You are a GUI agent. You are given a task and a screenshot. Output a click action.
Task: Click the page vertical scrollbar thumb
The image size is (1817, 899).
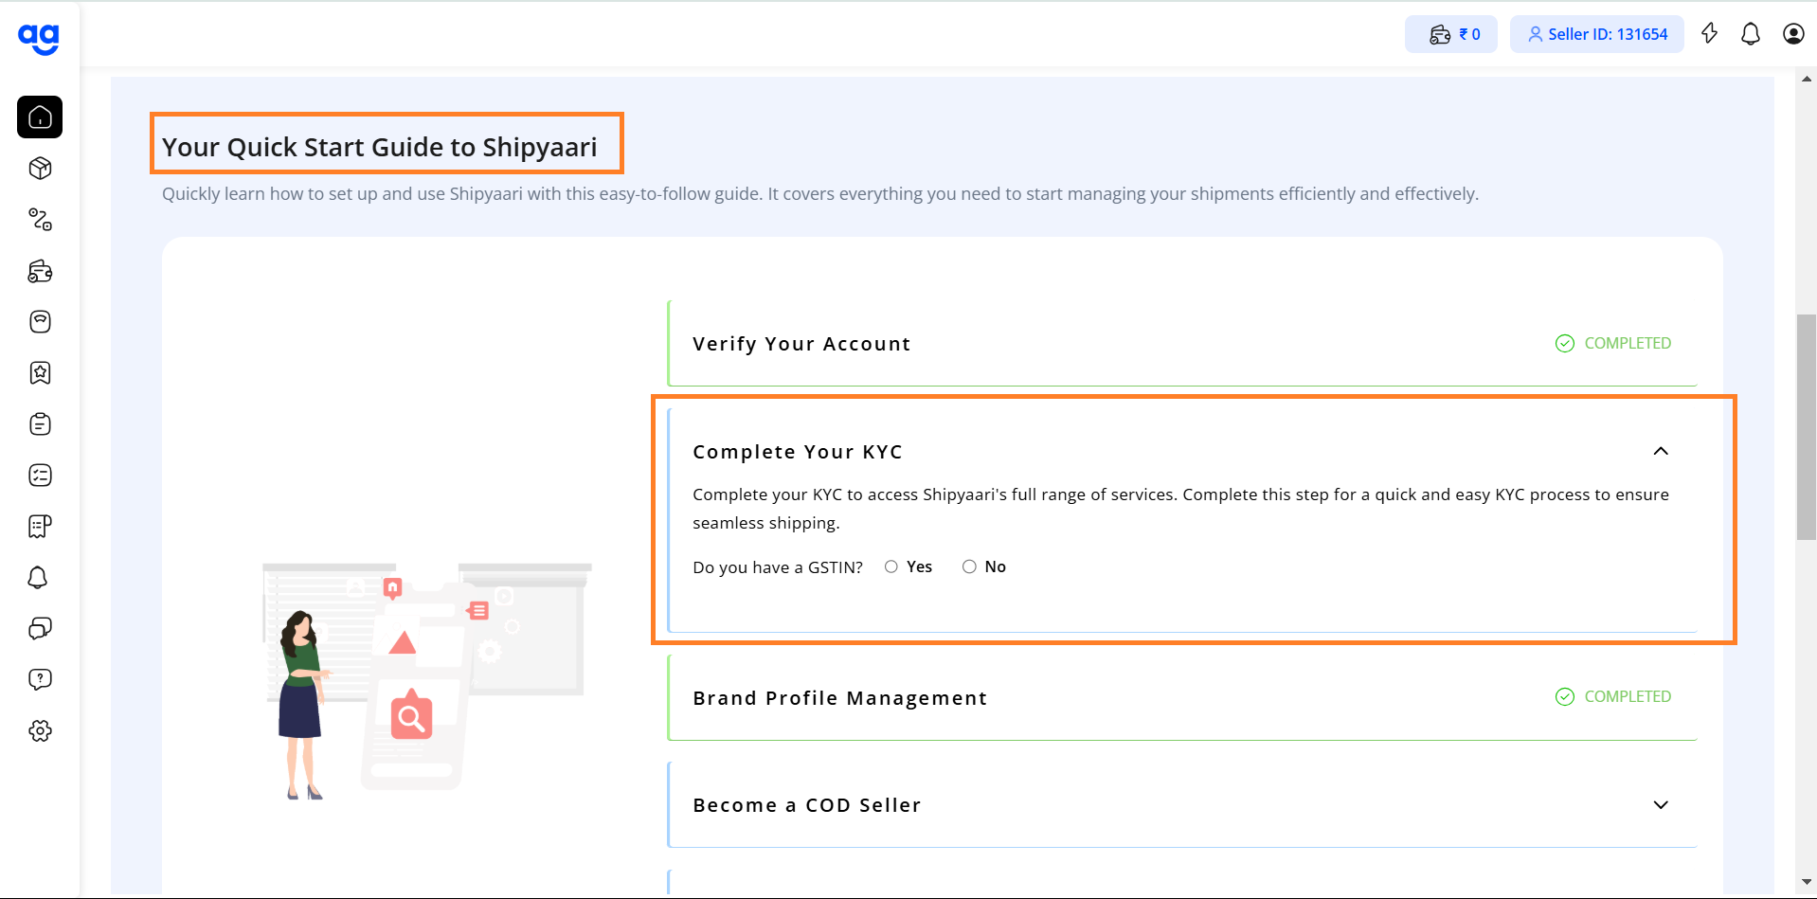click(x=1807, y=427)
